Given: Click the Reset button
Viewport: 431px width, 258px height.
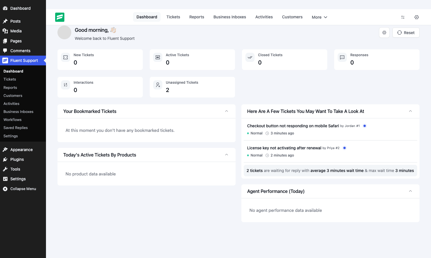Looking at the screenshot, I should pyautogui.click(x=406, y=33).
